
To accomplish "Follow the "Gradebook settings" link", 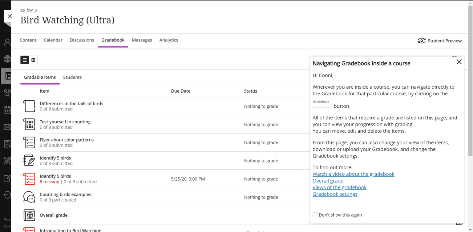I will pos(335,194).
